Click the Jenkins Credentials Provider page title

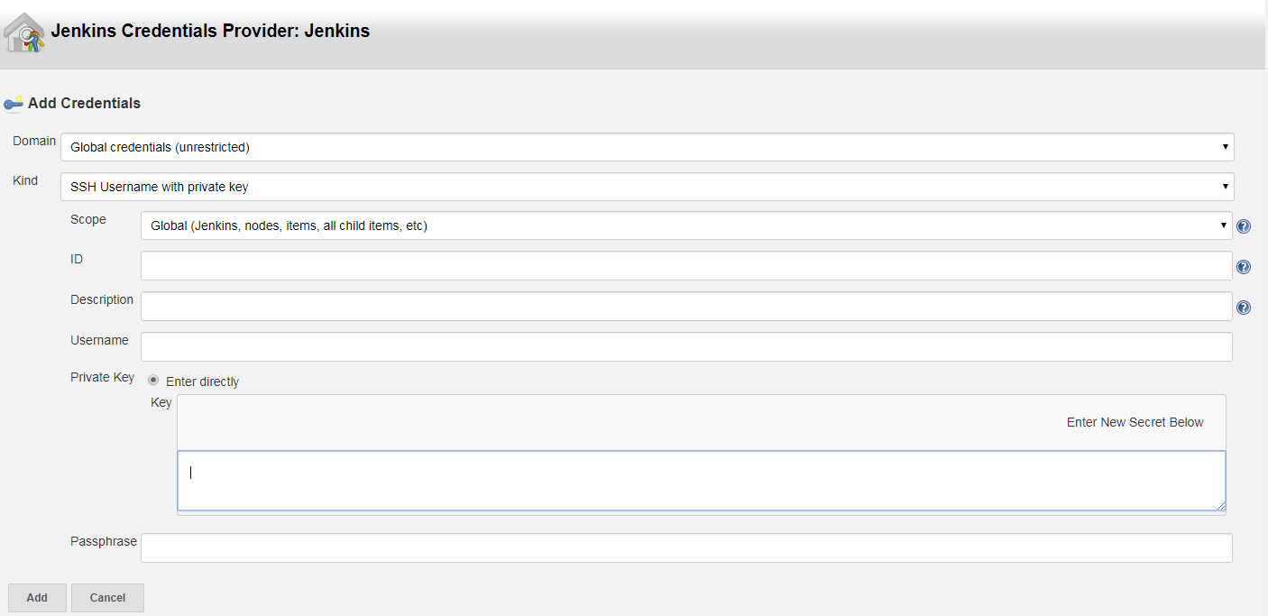pos(210,31)
